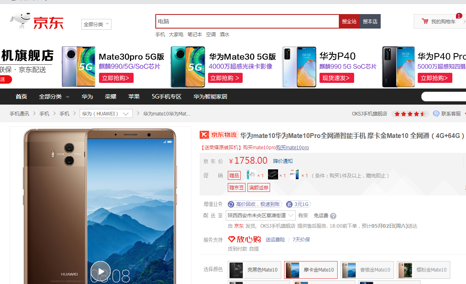The image size is (466, 284).
Task: Click the 降价通知 price alert link
Action: click(x=283, y=161)
